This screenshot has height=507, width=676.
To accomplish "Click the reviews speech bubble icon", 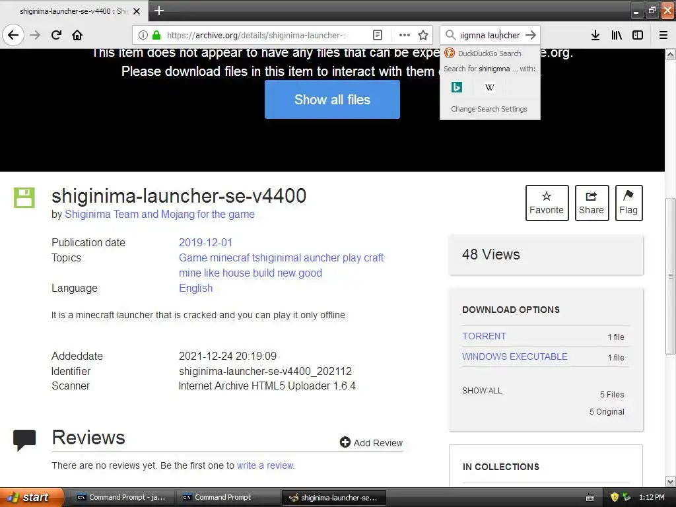I will (x=24, y=440).
